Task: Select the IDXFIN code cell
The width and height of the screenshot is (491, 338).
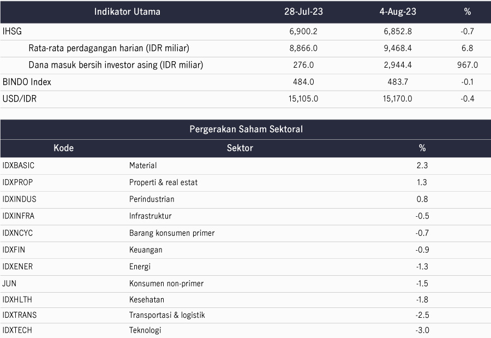Action: click(14, 250)
